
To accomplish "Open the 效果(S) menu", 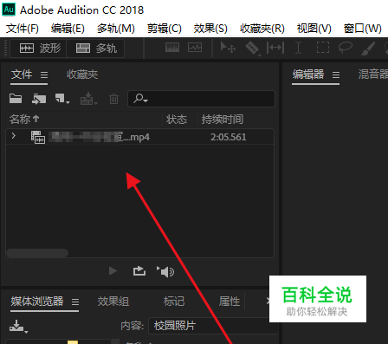I will (210, 29).
